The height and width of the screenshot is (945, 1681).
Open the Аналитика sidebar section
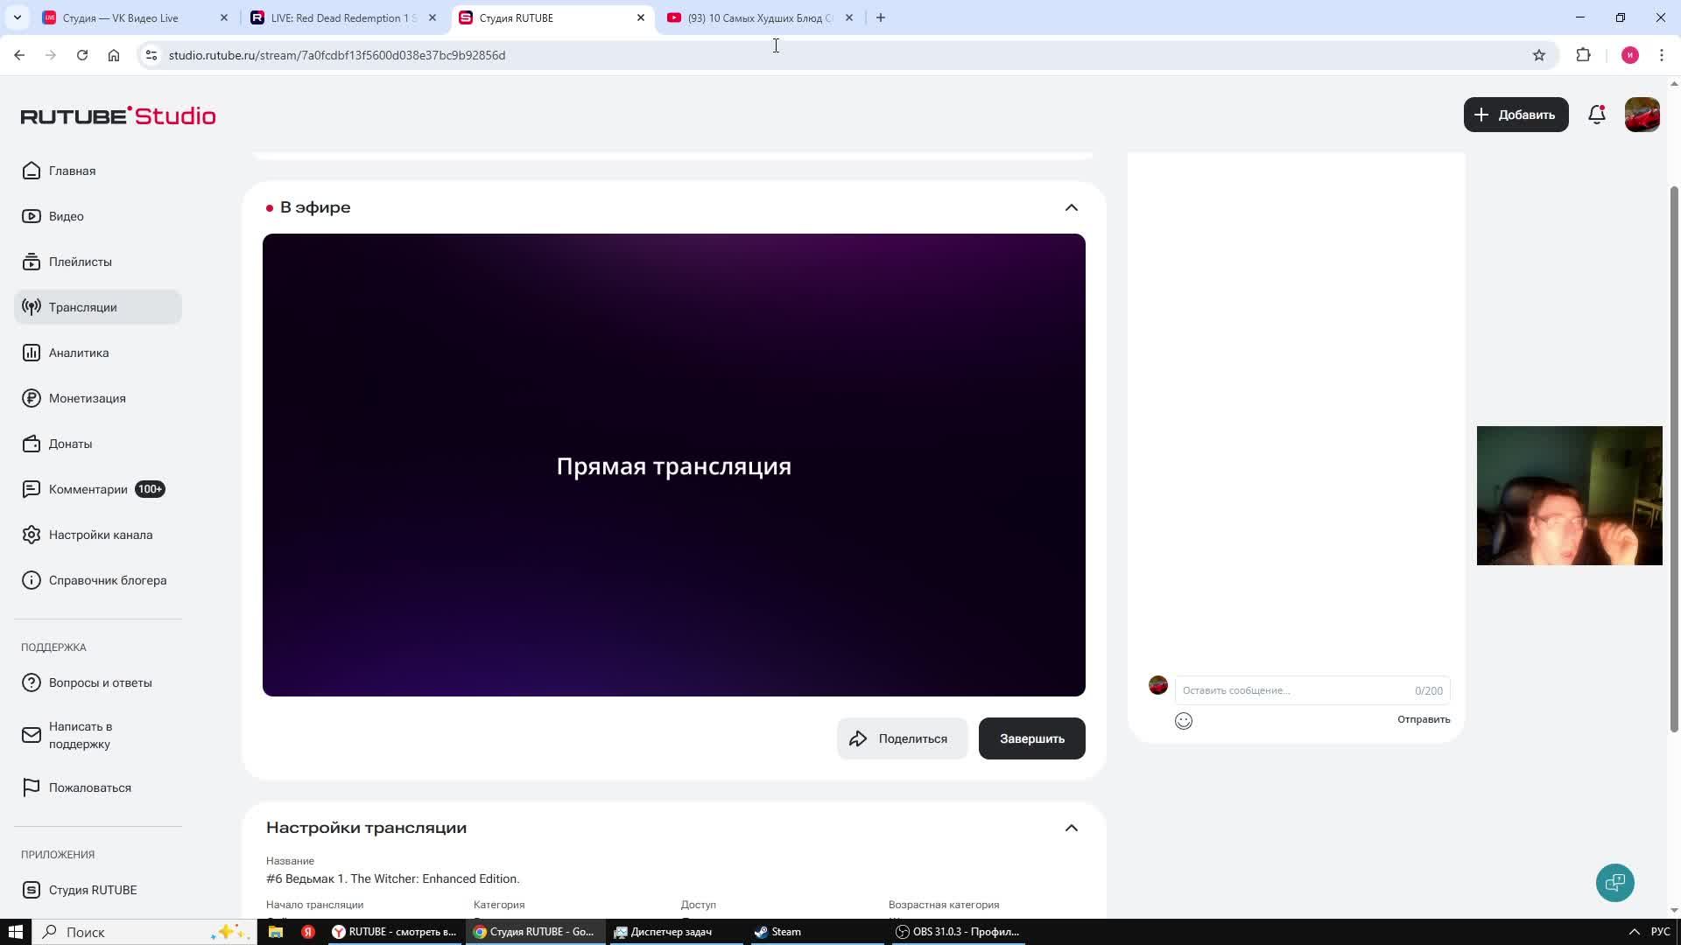pyautogui.click(x=79, y=353)
